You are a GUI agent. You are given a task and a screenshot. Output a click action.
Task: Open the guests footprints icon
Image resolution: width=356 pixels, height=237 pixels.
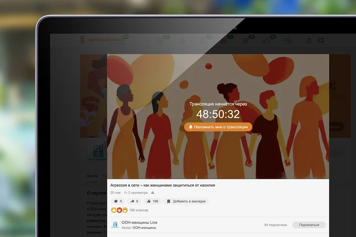(x=245, y=41)
